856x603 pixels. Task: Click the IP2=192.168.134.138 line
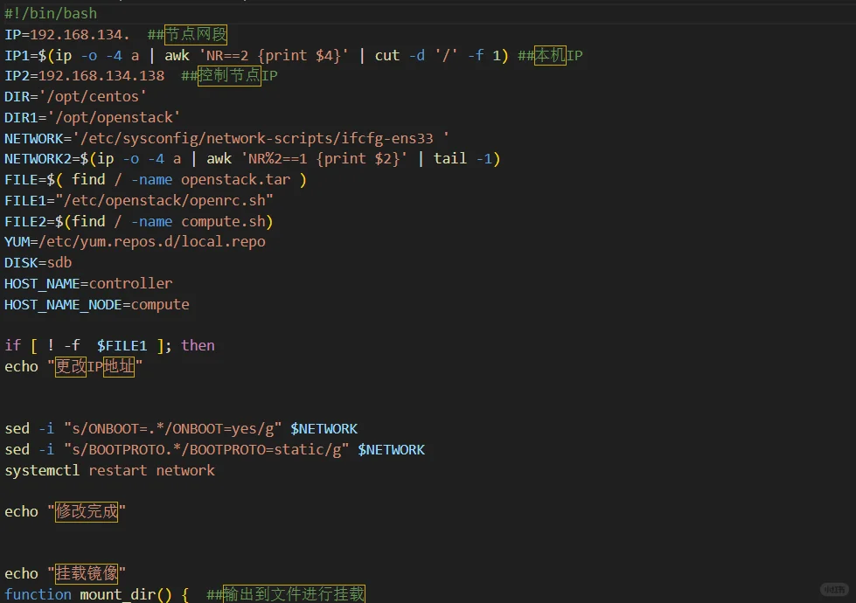point(141,75)
